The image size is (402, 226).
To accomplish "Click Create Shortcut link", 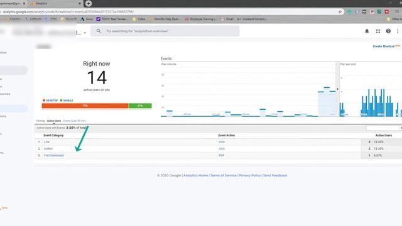I will point(384,46).
